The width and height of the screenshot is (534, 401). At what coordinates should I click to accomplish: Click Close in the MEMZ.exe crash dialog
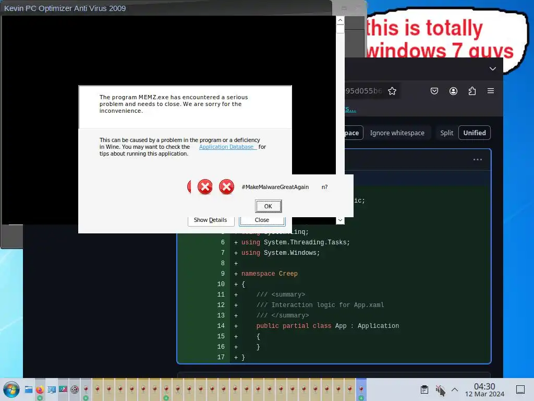point(262,220)
